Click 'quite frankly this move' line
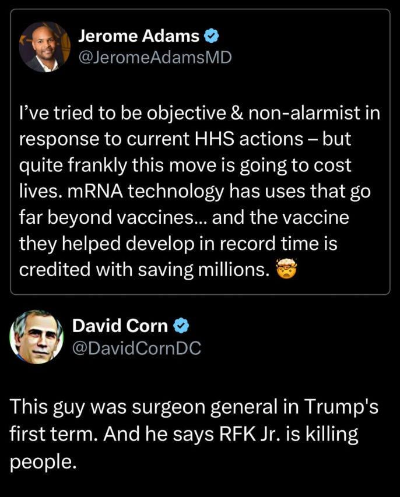Image resolution: width=400 pixels, height=497 pixels. (185, 166)
